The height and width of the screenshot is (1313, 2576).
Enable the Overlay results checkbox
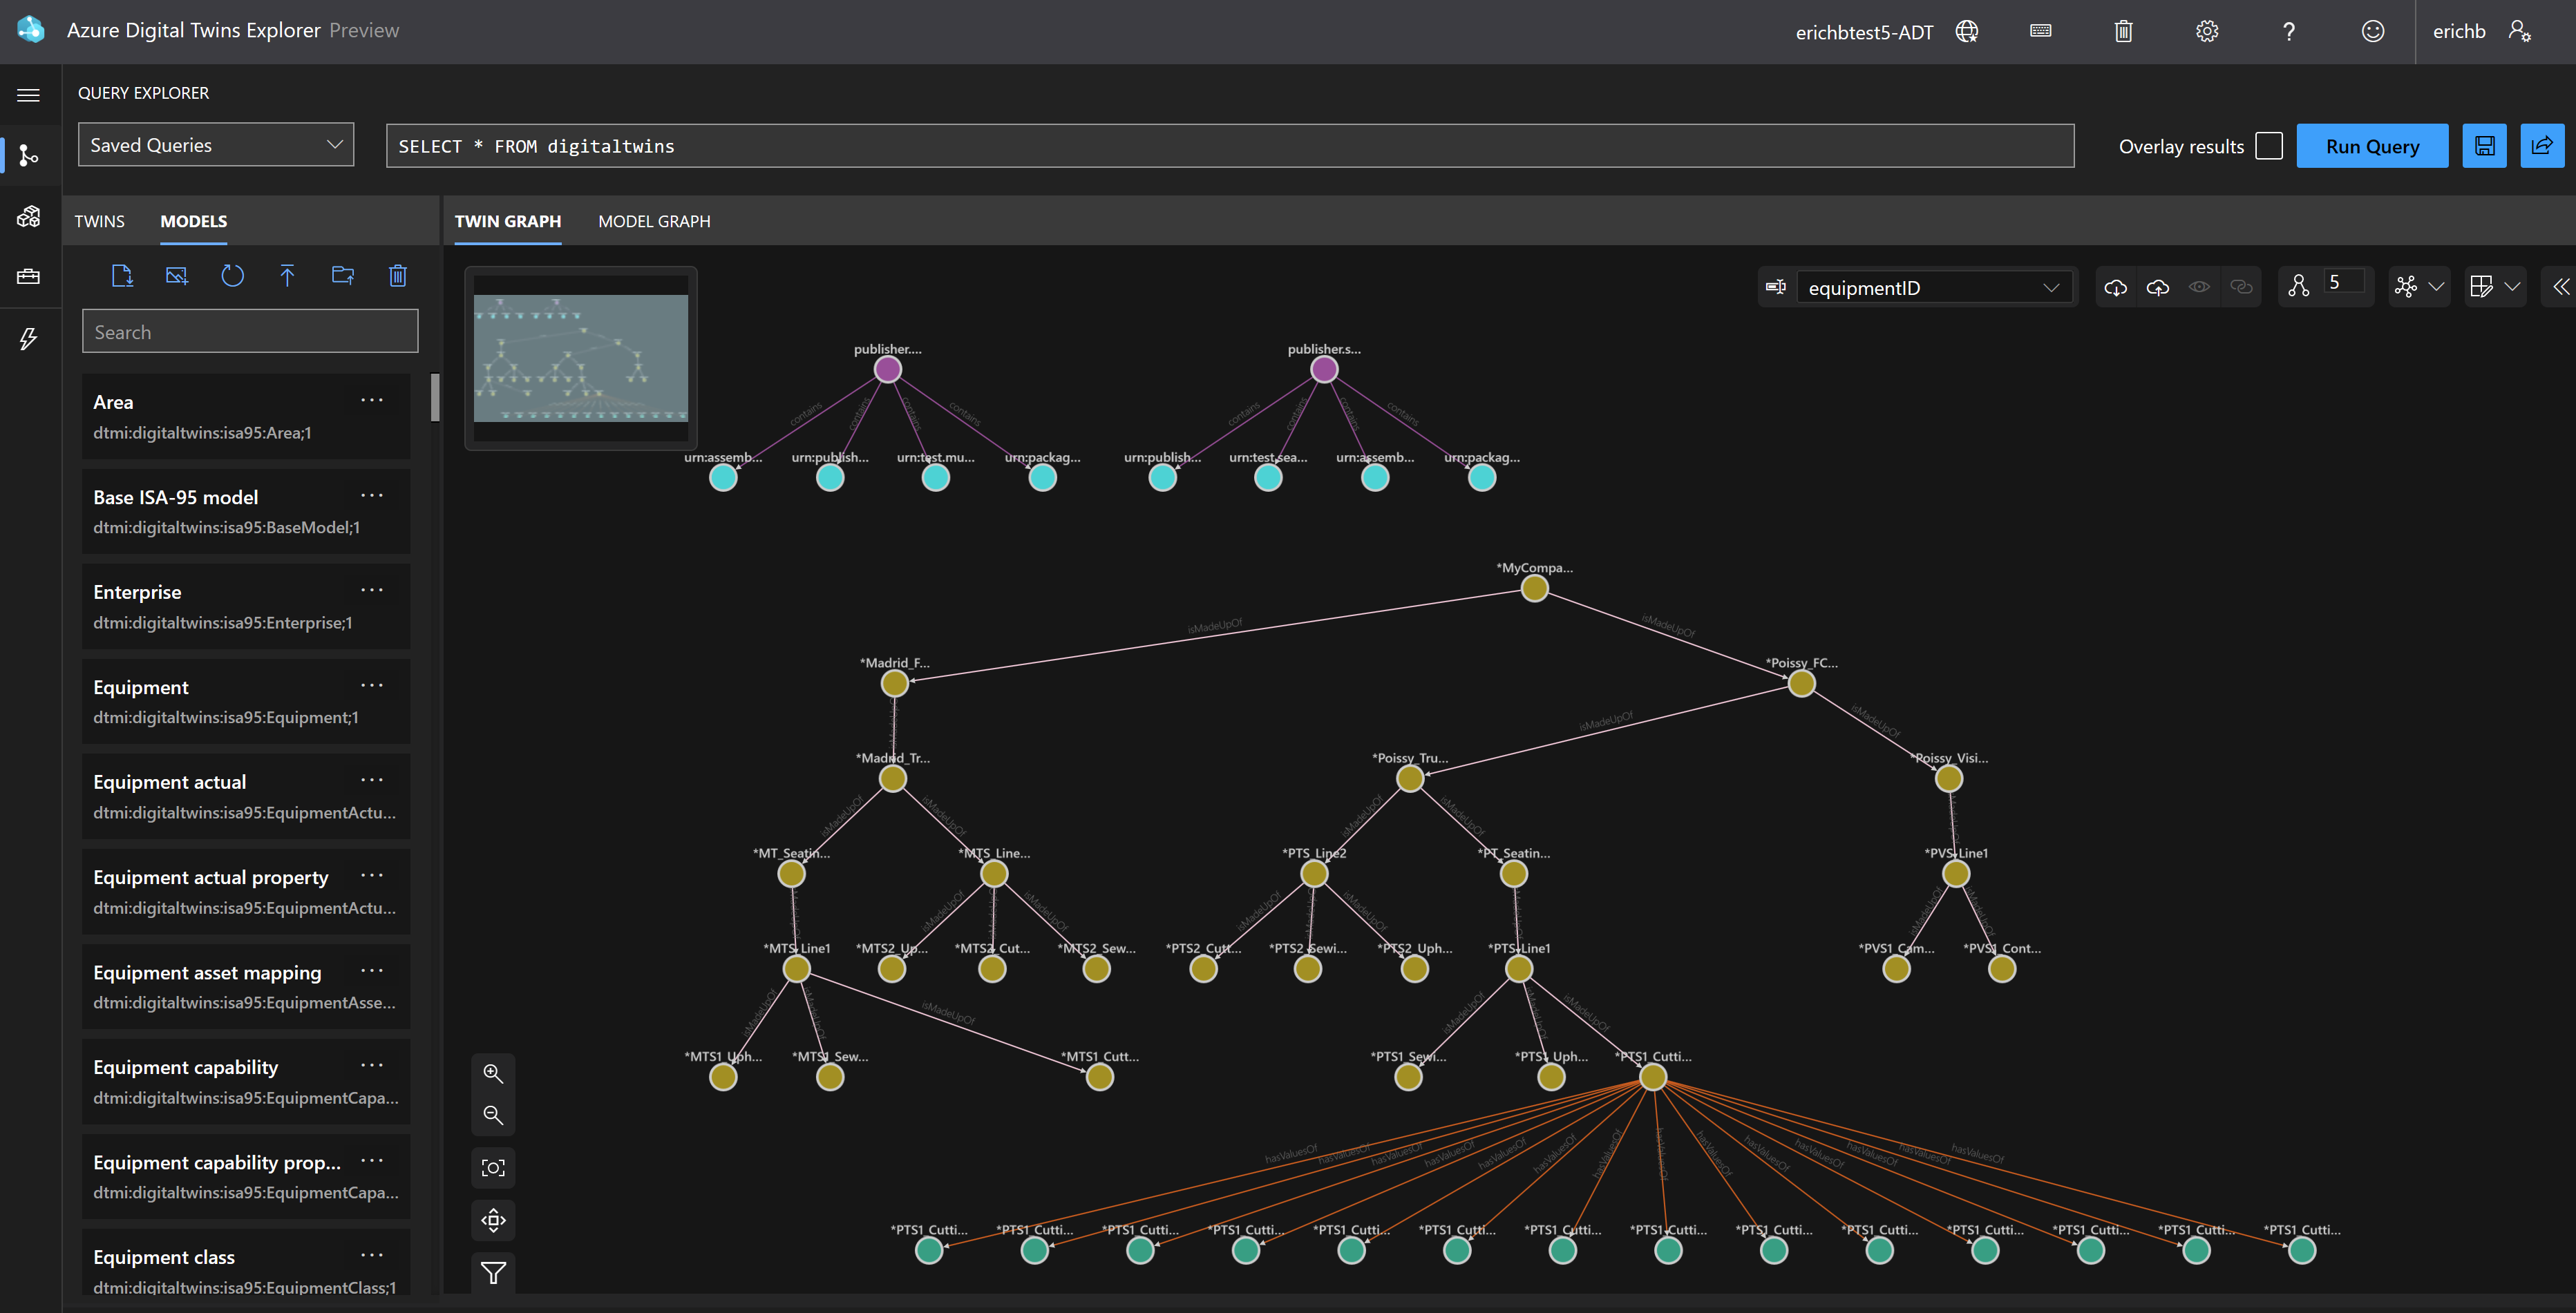[x=2269, y=146]
